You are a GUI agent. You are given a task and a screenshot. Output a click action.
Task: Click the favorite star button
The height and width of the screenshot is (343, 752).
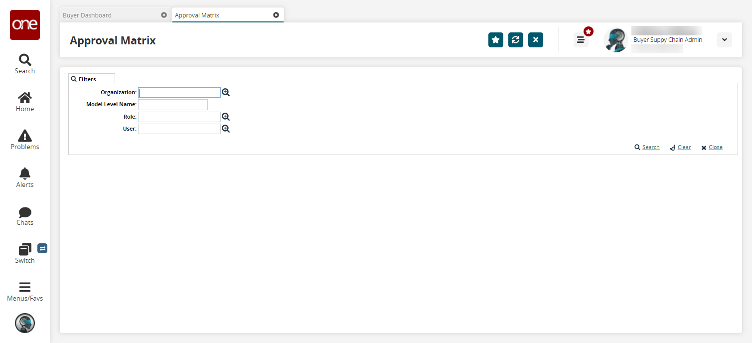495,40
